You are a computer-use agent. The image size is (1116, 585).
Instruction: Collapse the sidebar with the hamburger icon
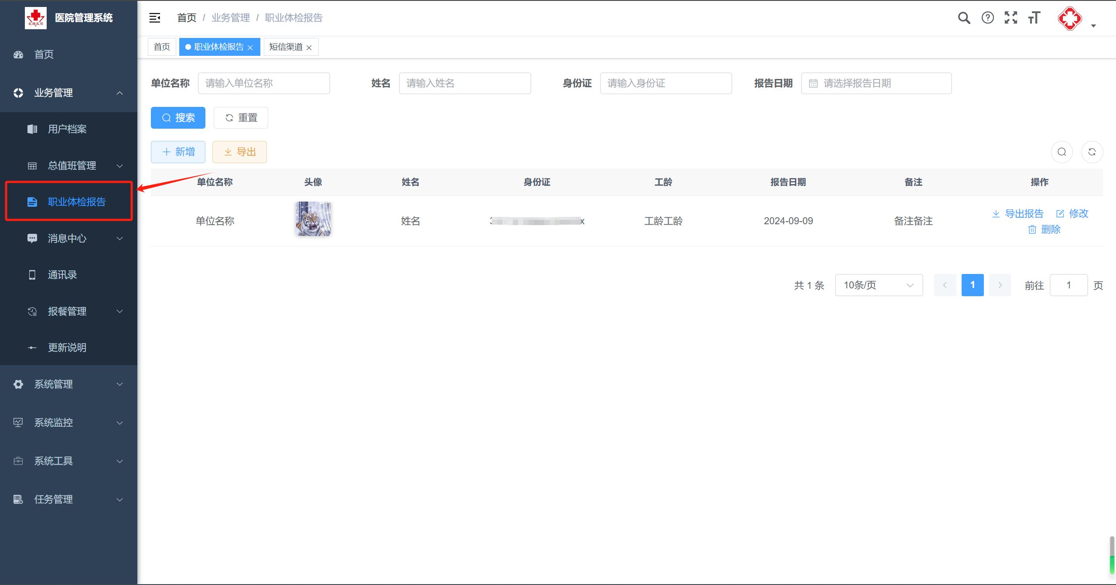(155, 18)
